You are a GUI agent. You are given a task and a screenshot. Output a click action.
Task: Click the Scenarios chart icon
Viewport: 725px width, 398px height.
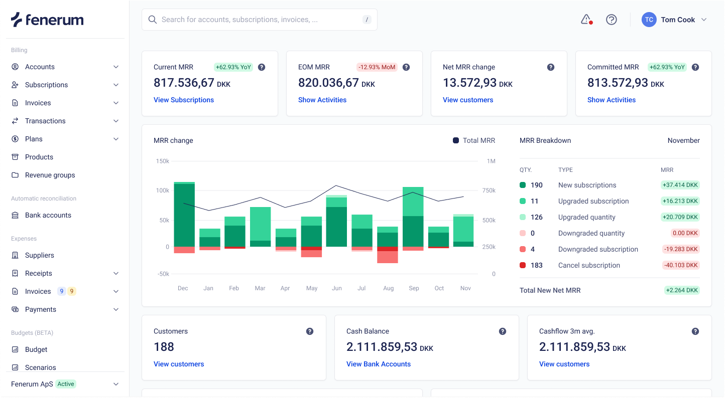click(x=15, y=367)
